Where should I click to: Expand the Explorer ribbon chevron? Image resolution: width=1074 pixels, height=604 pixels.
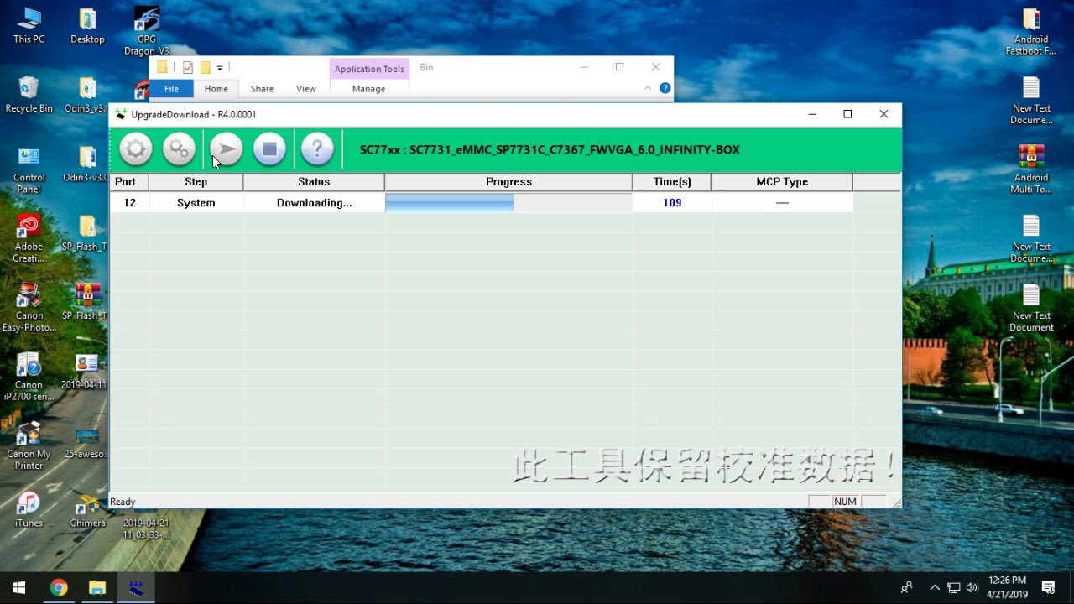[x=648, y=88]
